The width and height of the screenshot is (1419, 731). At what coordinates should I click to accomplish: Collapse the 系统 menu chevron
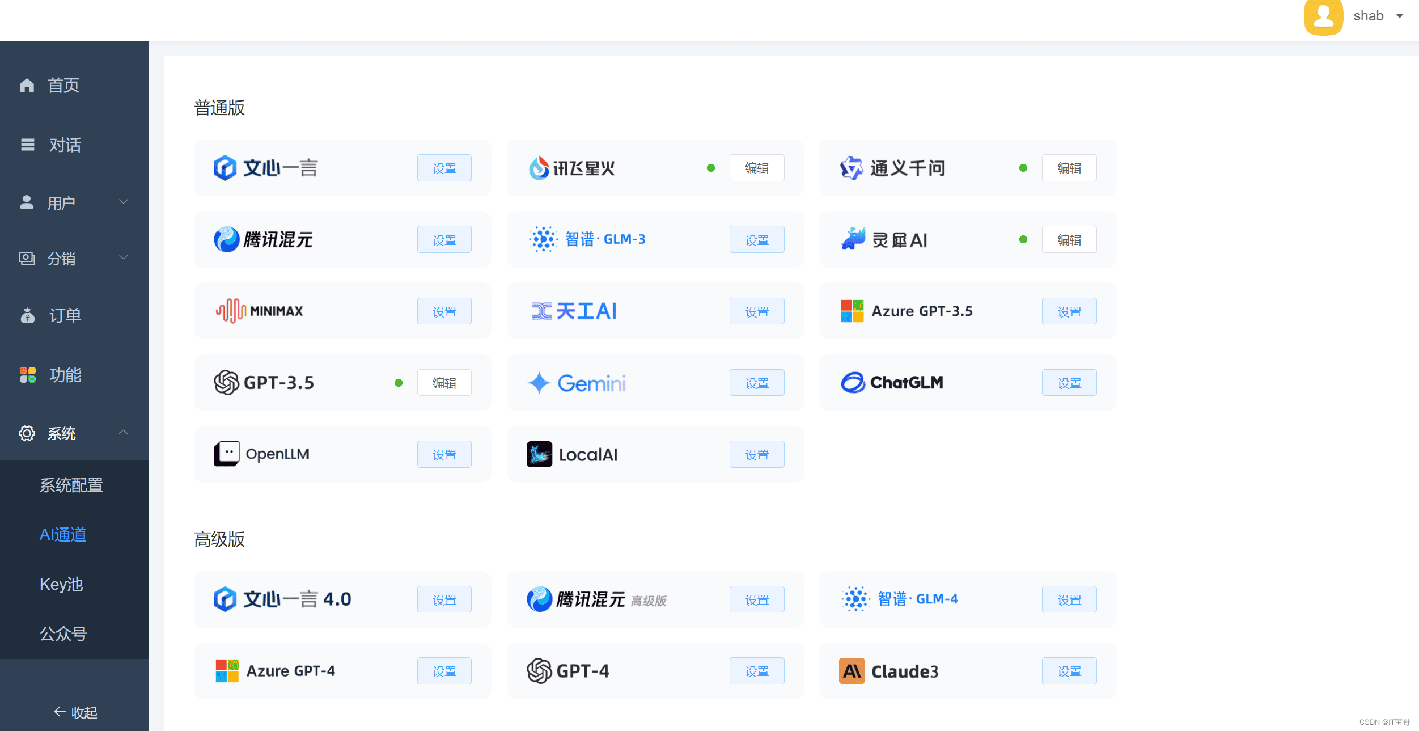[x=123, y=432]
